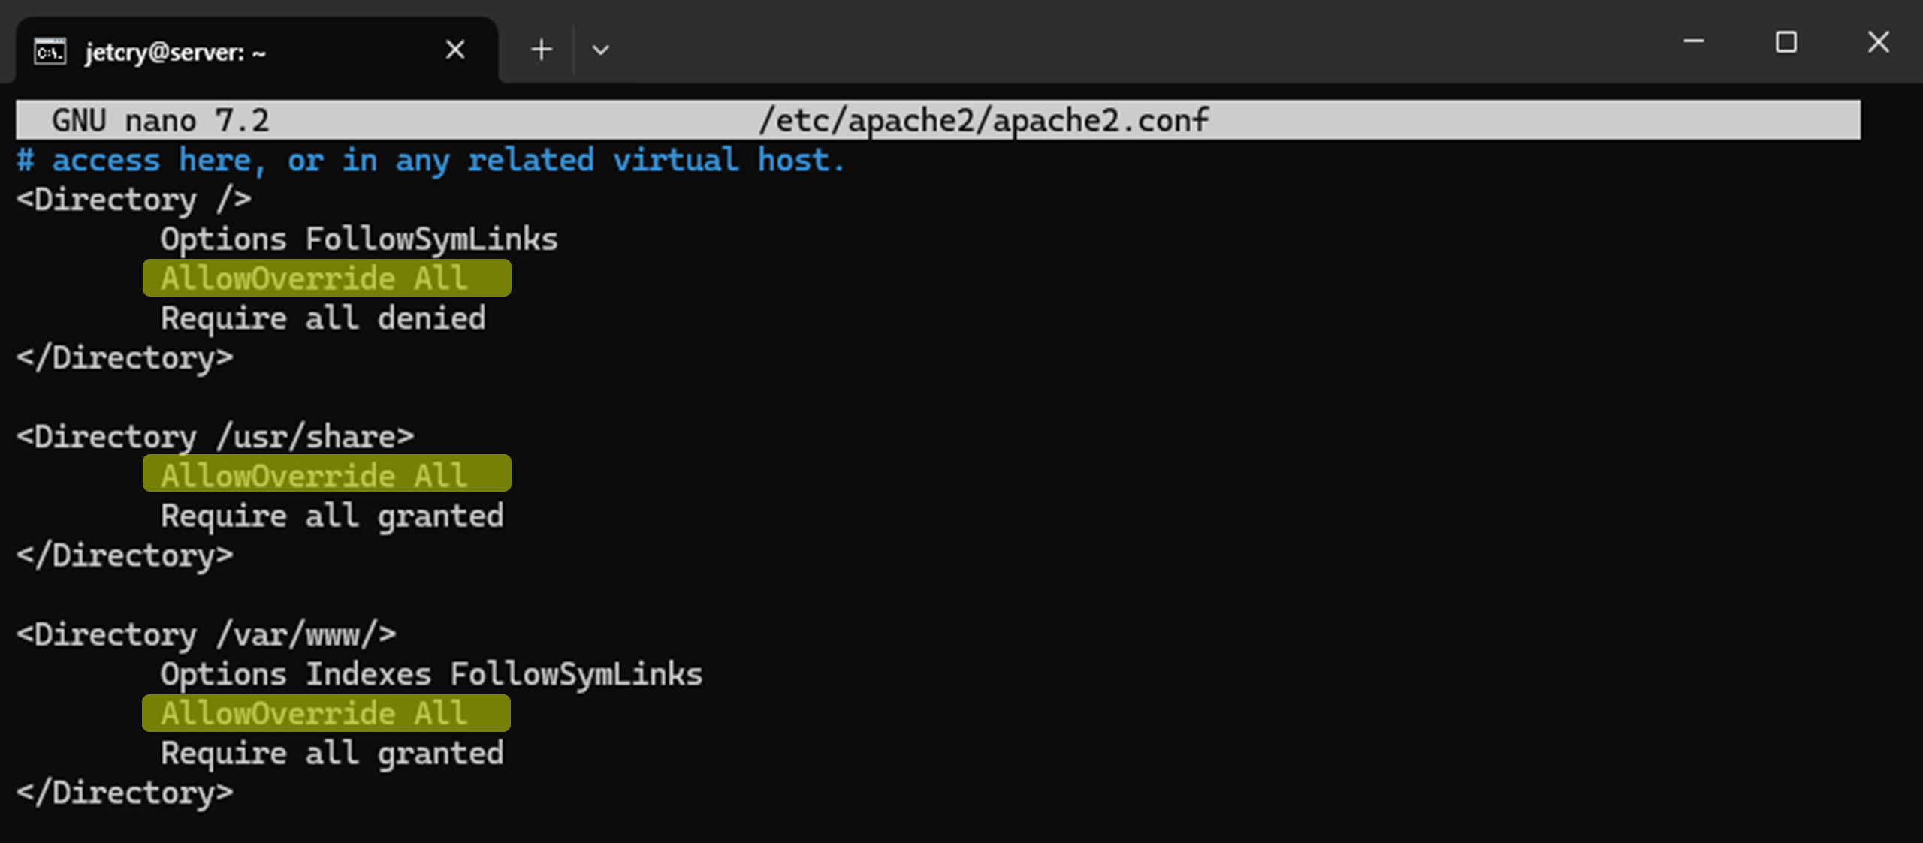This screenshot has height=843, width=1923.
Task: Click the blue comment line about virtual host
Action: [x=430, y=161]
